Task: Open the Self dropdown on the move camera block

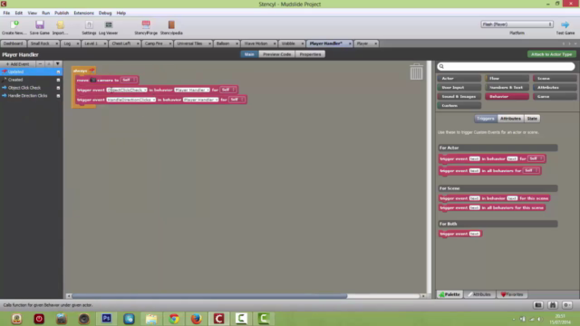Action: click(x=129, y=80)
